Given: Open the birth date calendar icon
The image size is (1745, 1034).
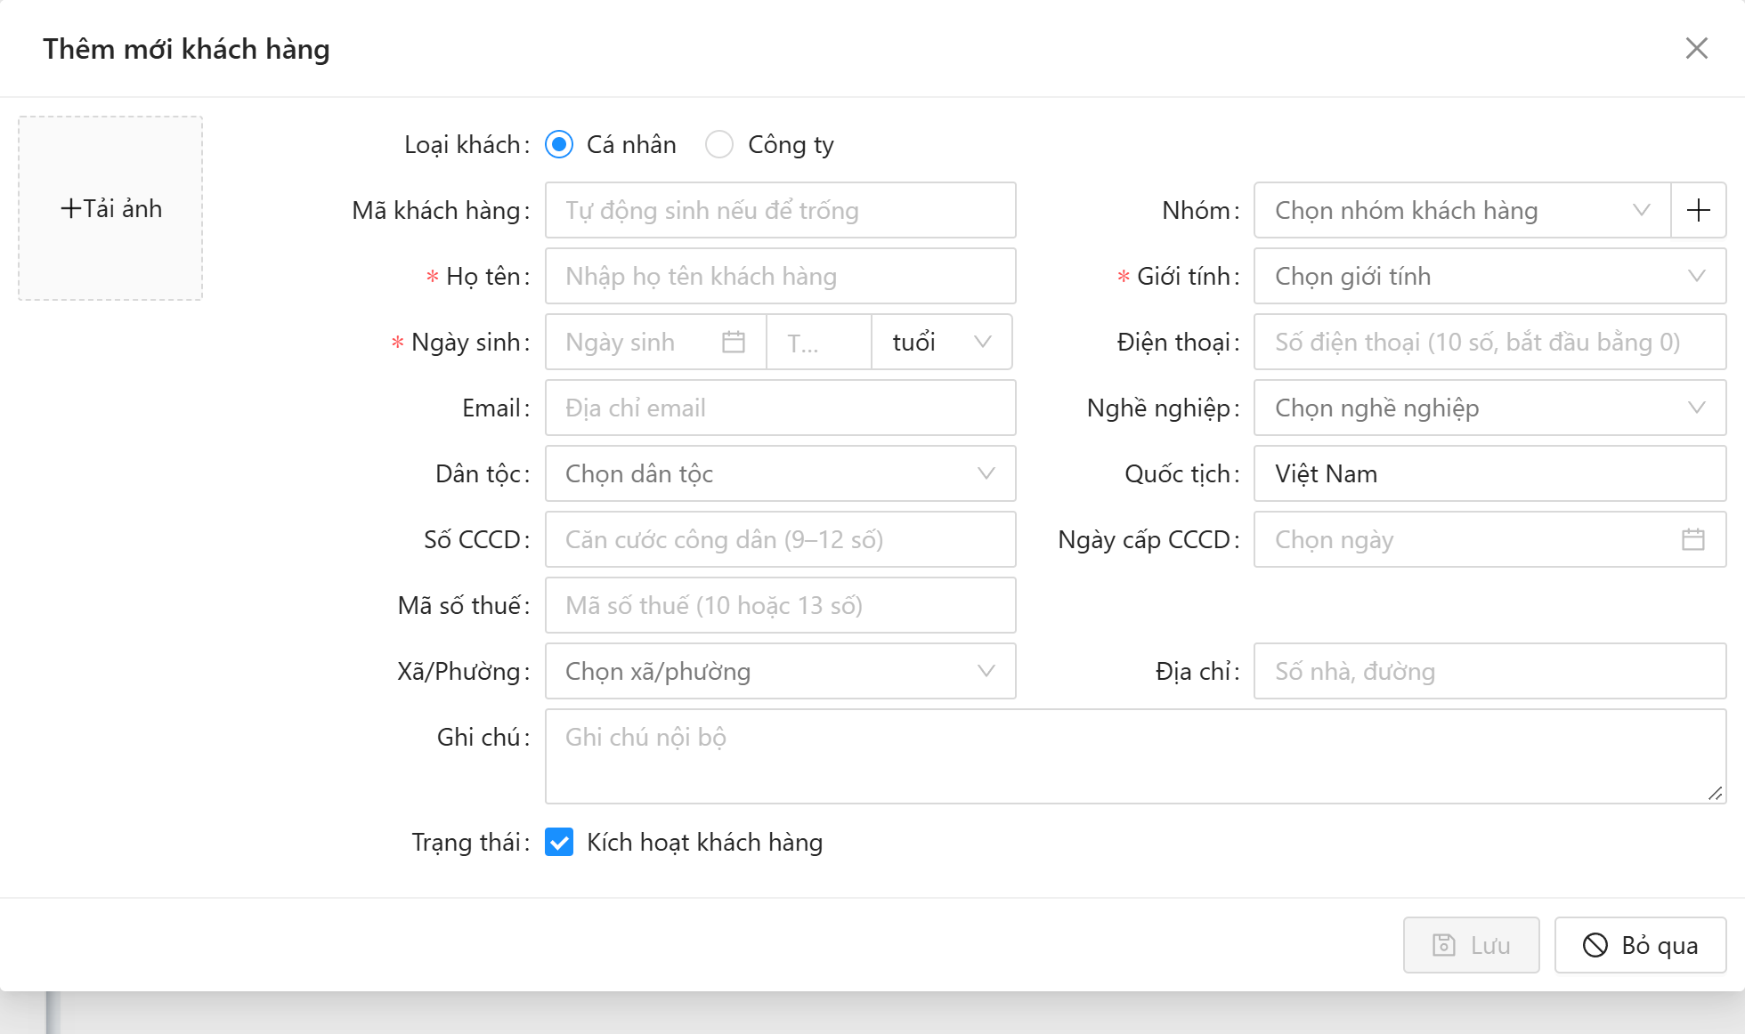Looking at the screenshot, I should click(x=734, y=342).
